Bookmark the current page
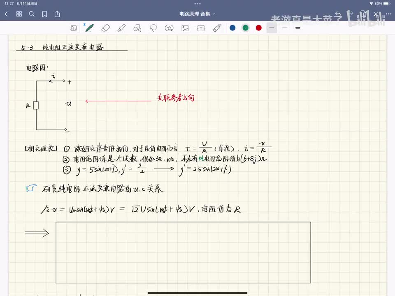The height and width of the screenshot is (296, 395). point(44,14)
